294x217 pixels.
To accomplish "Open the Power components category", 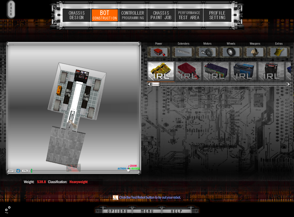I will coord(159,52).
